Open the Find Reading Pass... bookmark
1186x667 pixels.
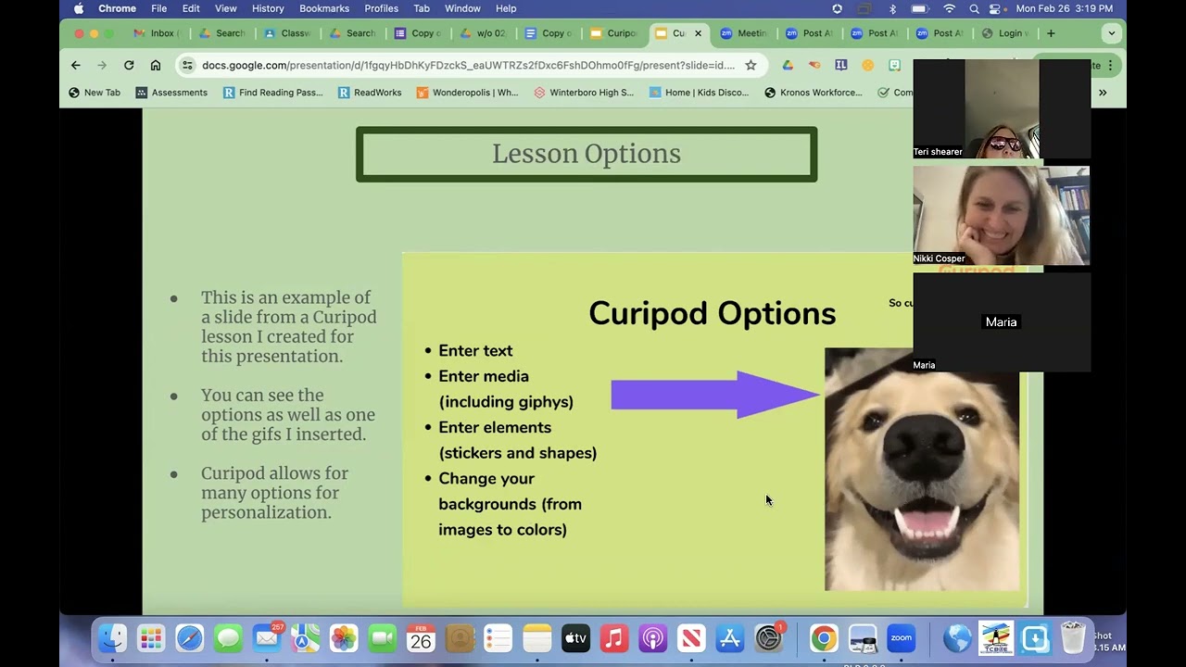[x=272, y=93]
